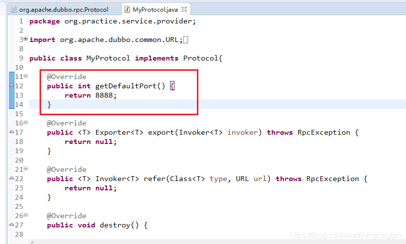The height and width of the screenshot is (244, 406).
Task: Click 'return null;' on line 23
Action: click(90, 188)
